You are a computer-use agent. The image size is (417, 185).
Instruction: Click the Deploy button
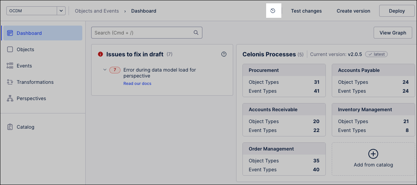(397, 11)
